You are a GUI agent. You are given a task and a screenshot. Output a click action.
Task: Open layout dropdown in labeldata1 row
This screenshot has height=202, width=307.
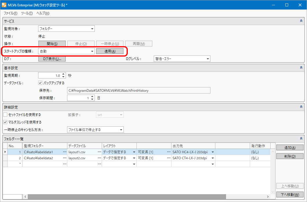click(134, 152)
